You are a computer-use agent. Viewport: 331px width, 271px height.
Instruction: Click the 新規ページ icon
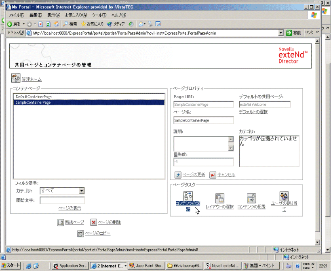(60, 222)
